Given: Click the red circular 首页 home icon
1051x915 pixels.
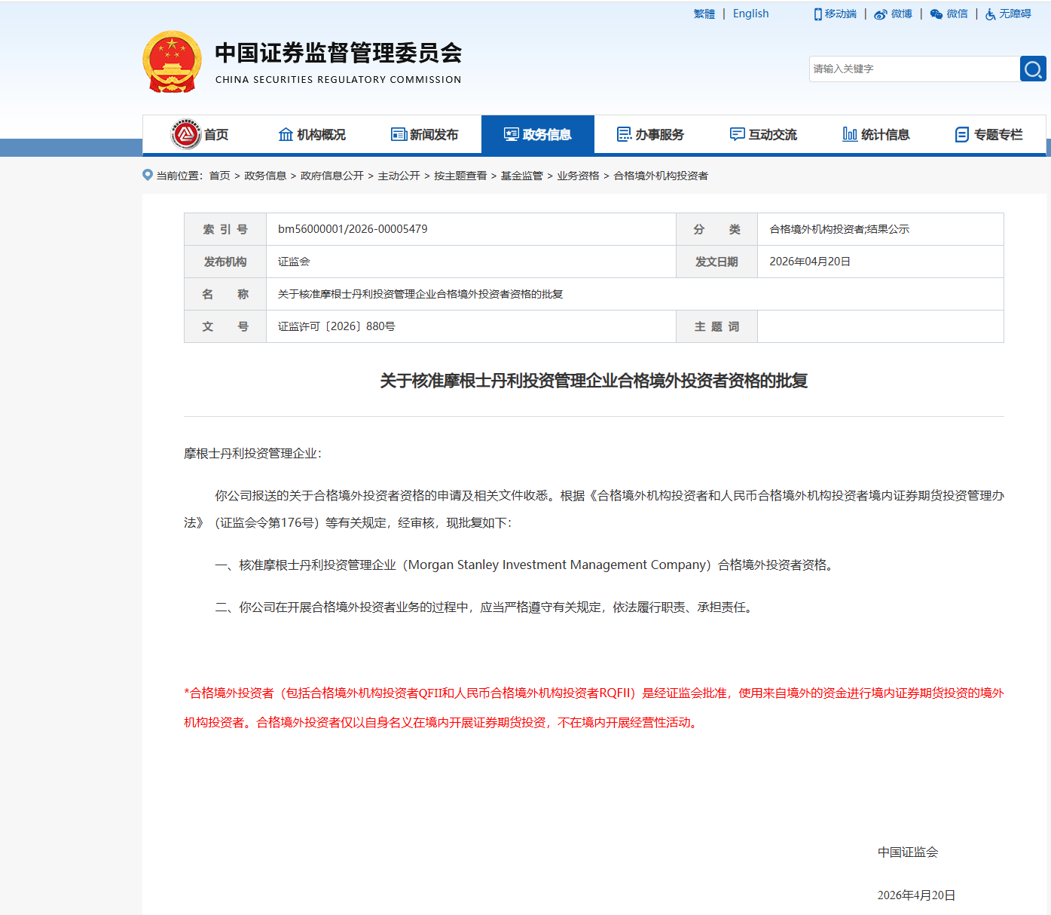Looking at the screenshot, I should pyautogui.click(x=186, y=134).
